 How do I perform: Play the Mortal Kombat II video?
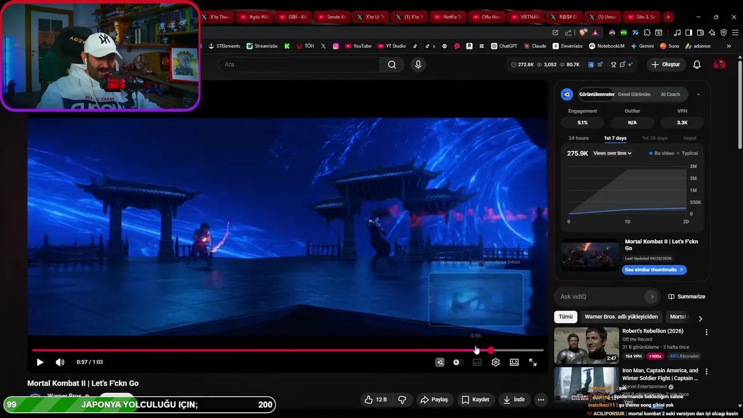tap(40, 362)
